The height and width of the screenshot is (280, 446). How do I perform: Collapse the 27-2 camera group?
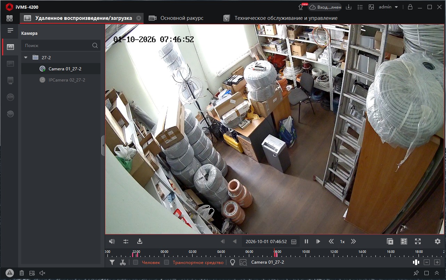click(26, 57)
